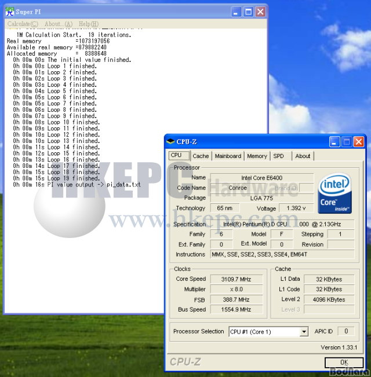Screen dimensions: 371x377
Task: Click the Model value F
Action: 282,234
